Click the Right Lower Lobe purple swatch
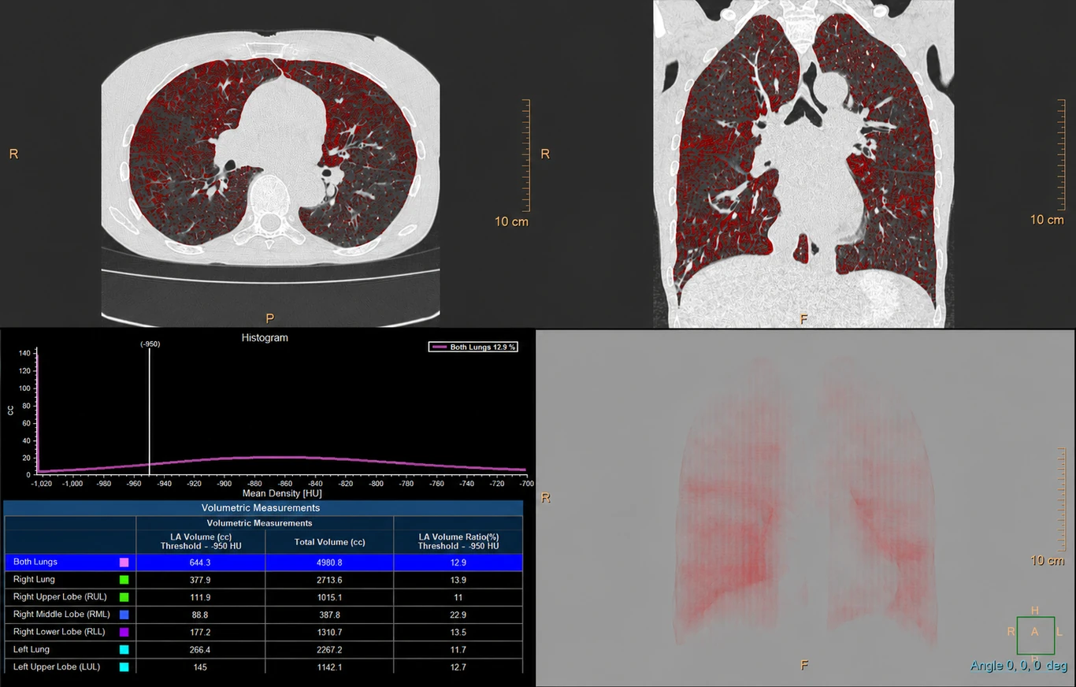1076x687 pixels. click(124, 632)
